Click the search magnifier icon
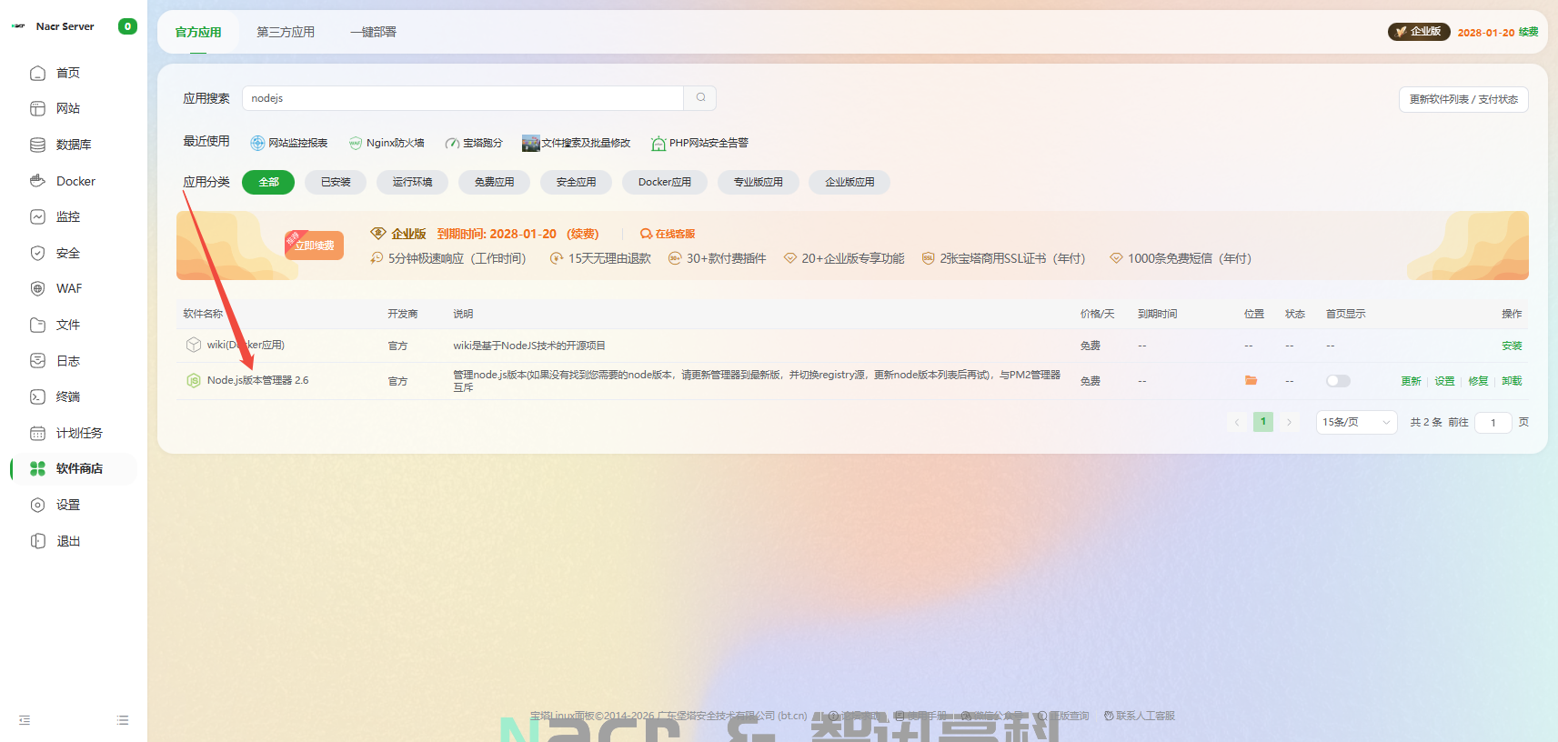 [x=700, y=98]
